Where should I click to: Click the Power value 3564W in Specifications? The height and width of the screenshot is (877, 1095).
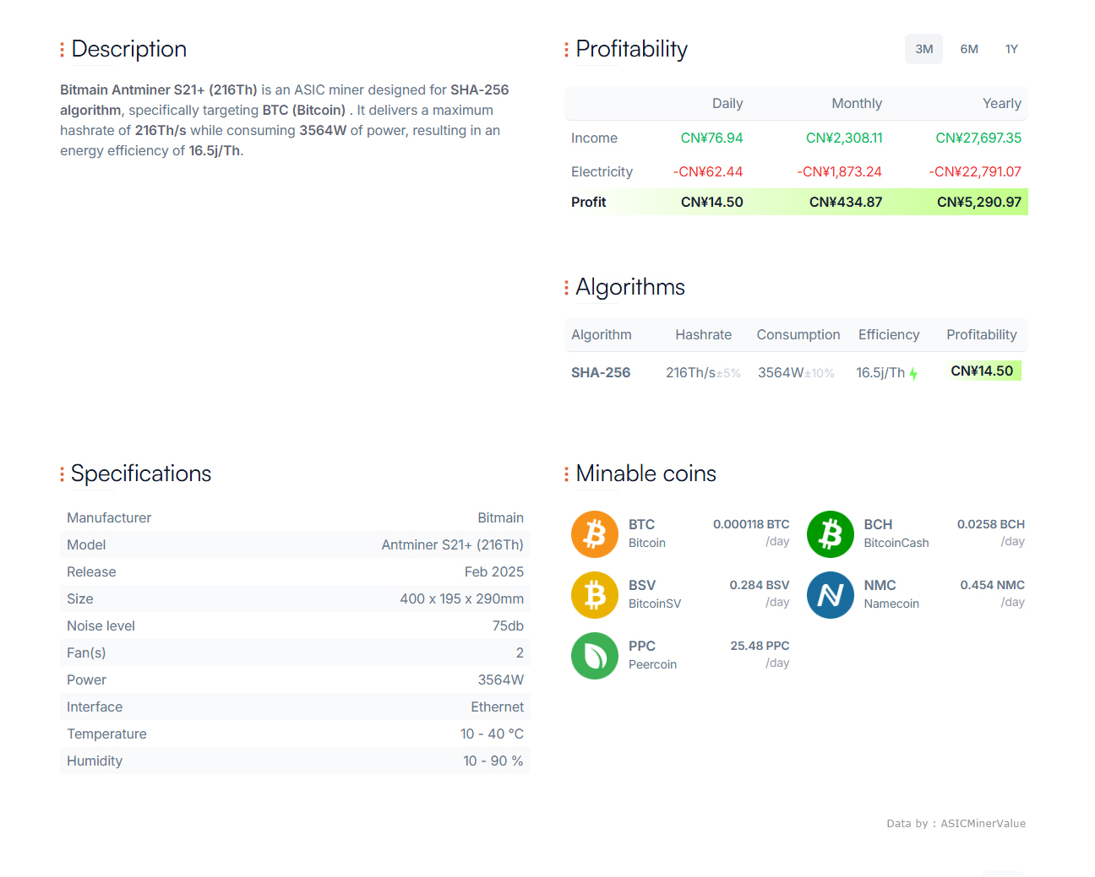(501, 679)
